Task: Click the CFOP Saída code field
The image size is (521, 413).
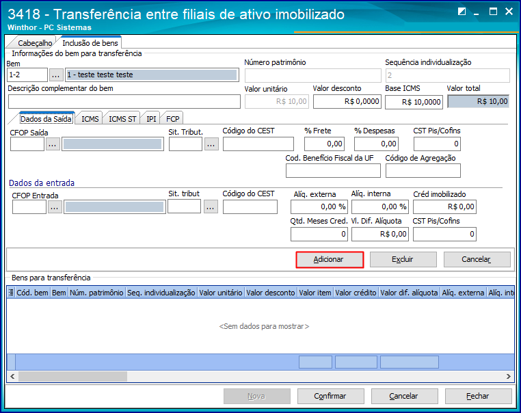Action: coord(27,144)
